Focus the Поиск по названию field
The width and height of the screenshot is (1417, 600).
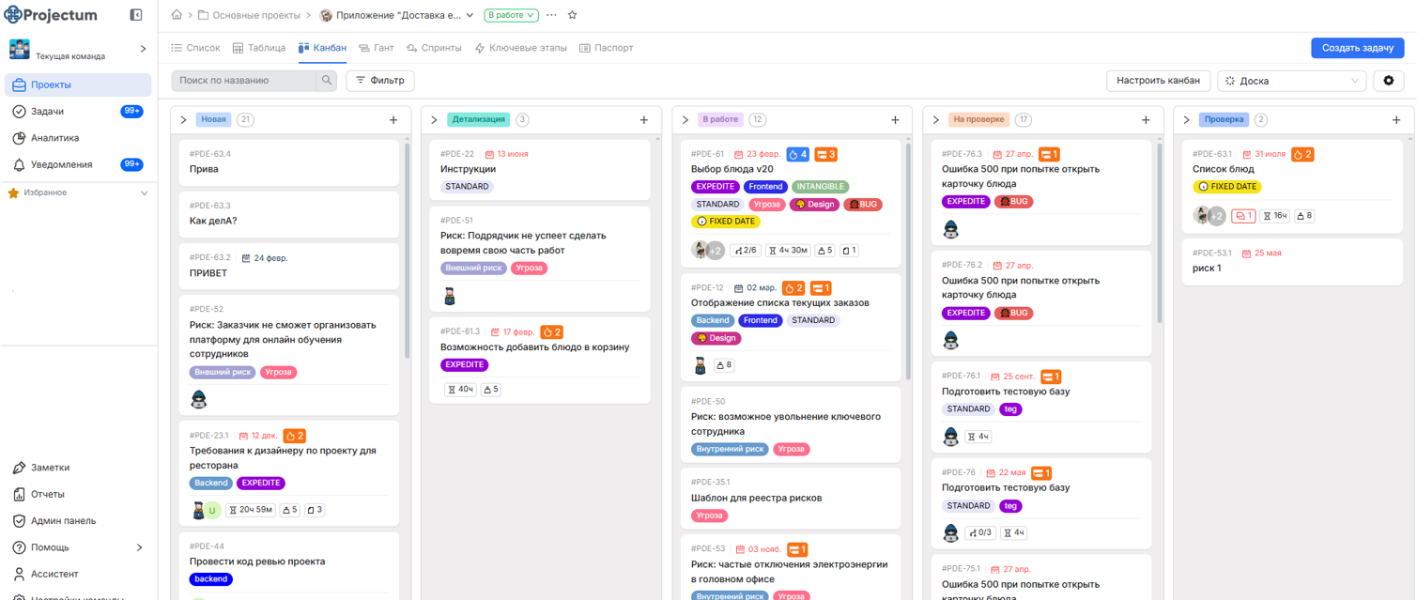click(x=245, y=81)
